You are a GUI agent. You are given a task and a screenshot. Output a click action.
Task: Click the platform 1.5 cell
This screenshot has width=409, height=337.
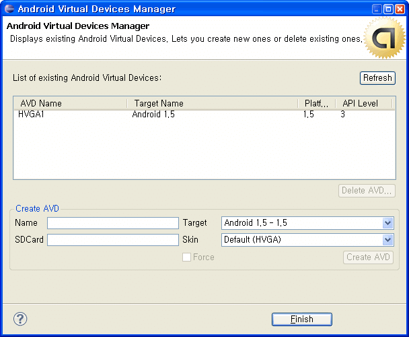(x=309, y=115)
